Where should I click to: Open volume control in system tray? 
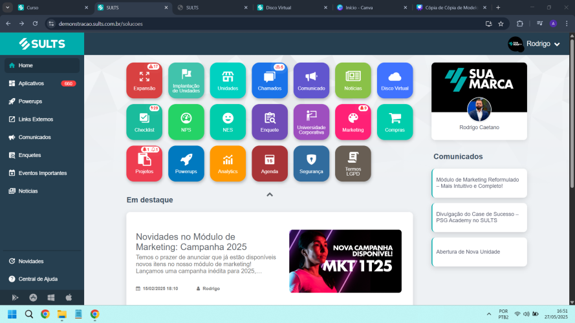(526, 314)
